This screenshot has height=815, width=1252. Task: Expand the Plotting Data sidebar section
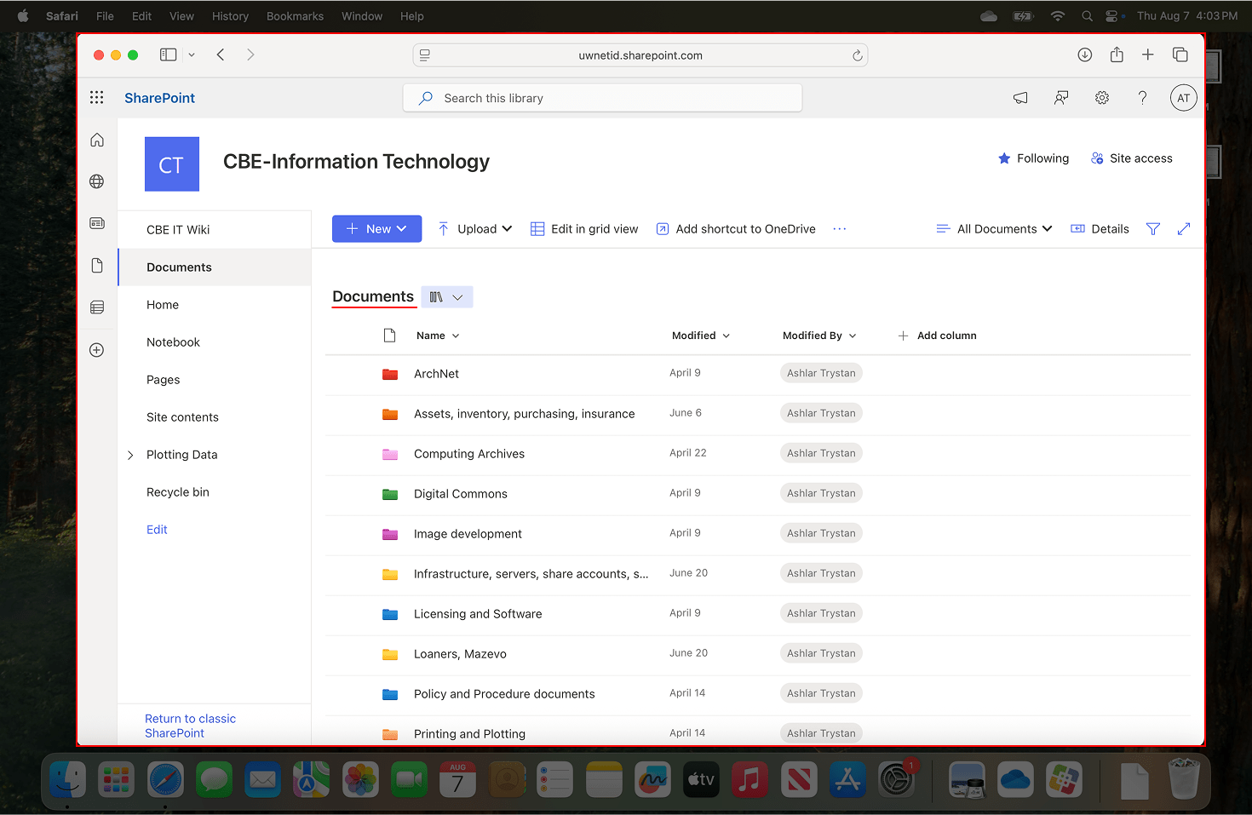(x=129, y=454)
